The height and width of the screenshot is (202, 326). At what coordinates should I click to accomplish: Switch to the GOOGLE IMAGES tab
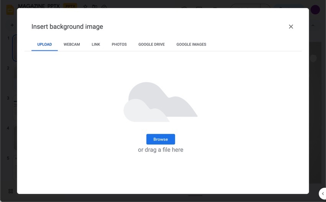click(x=191, y=44)
